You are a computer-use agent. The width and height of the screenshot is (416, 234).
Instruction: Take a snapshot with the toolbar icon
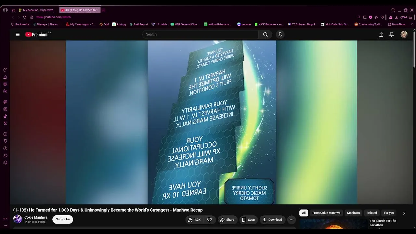click(365, 17)
